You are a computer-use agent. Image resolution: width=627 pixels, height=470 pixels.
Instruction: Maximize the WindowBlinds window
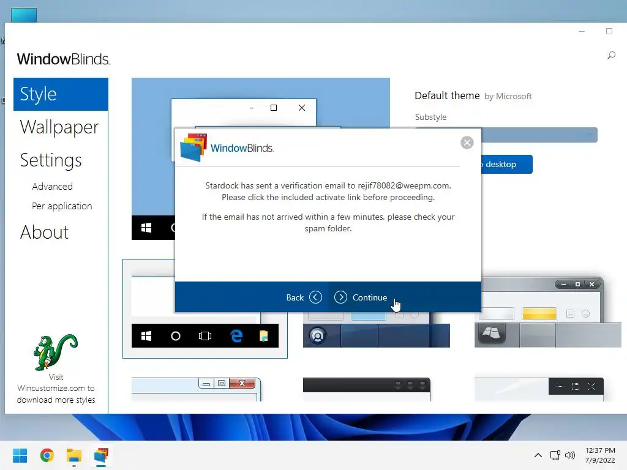(x=609, y=31)
